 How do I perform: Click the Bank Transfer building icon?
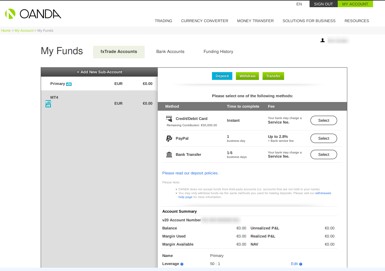click(x=169, y=155)
